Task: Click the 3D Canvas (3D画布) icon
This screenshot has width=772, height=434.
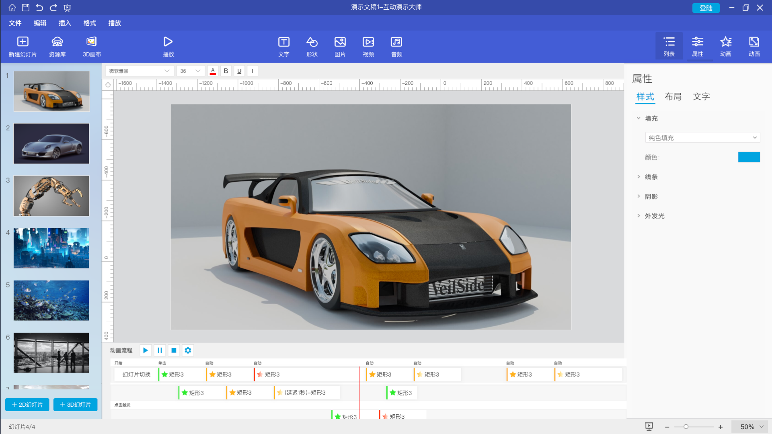Action: [x=92, y=42]
